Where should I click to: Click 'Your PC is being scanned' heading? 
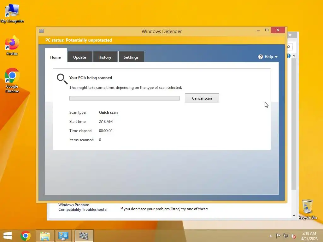click(91, 78)
